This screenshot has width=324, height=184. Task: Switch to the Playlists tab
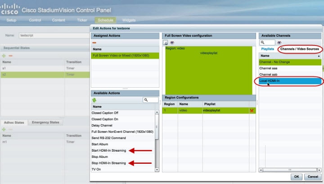(268, 49)
